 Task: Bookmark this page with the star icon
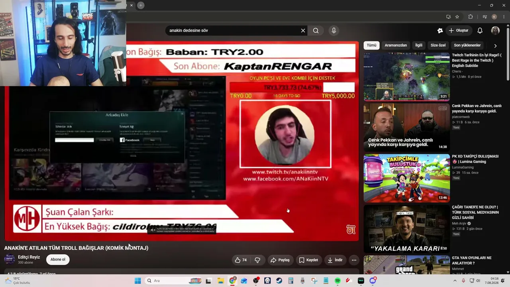[457, 17]
